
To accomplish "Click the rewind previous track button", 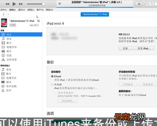I will [x=7, y=4].
